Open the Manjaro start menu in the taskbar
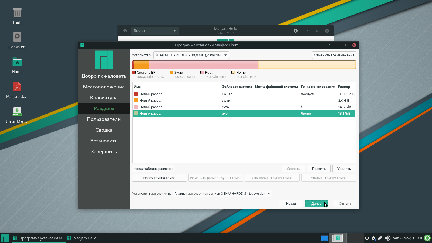 click(x=5, y=238)
